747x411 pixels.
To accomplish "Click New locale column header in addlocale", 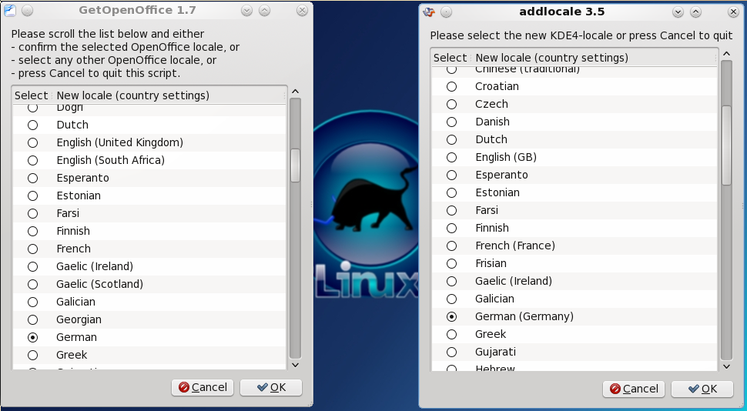I will coord(594,58).
